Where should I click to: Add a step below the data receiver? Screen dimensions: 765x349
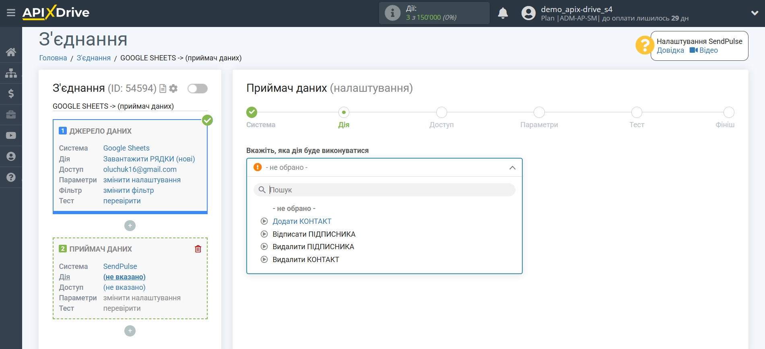[130, 331]
